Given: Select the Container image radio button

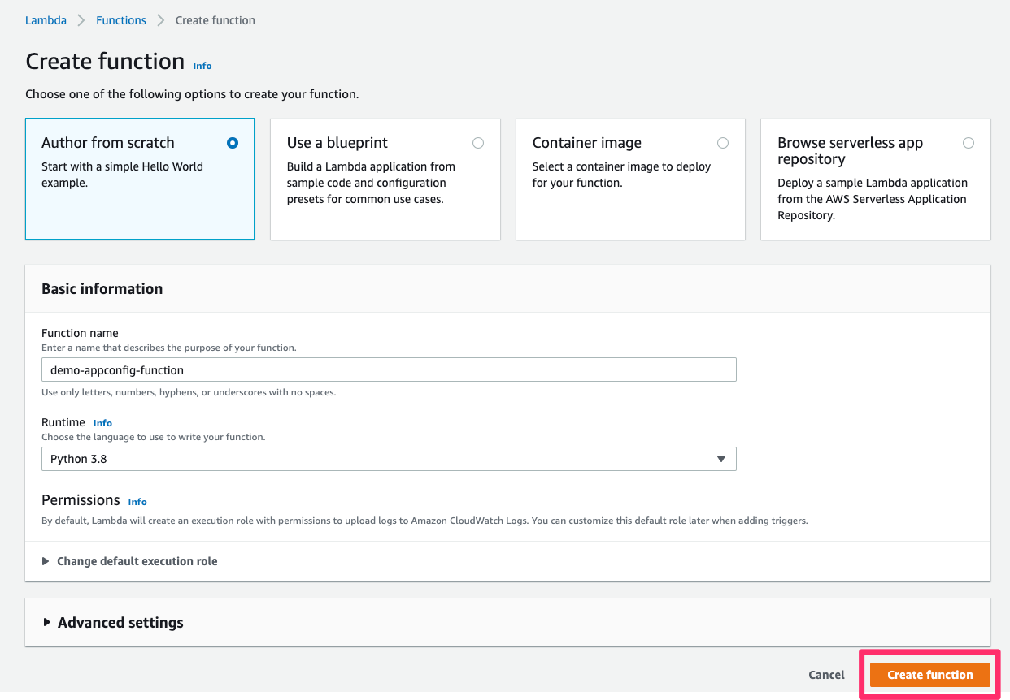Looking at the screenshot, I should click(723, 143).
